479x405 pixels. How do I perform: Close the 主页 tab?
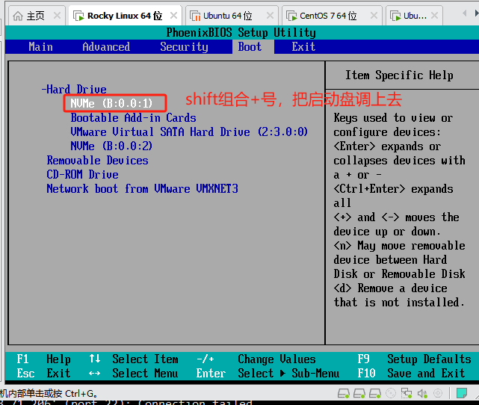point(57,15)
